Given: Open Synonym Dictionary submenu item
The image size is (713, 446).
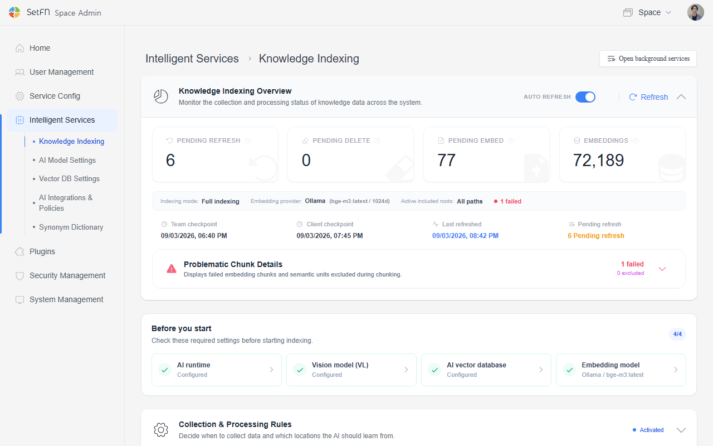Looking at the screenshot, I should [x=71, y=227].
